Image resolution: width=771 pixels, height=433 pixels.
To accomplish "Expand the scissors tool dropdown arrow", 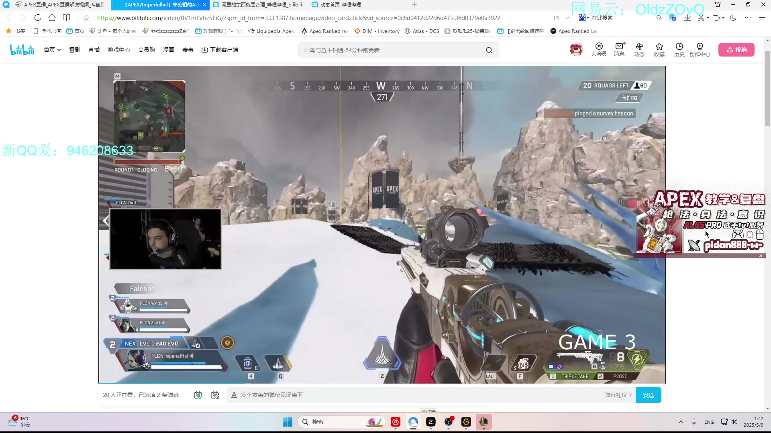I will 708,18.
